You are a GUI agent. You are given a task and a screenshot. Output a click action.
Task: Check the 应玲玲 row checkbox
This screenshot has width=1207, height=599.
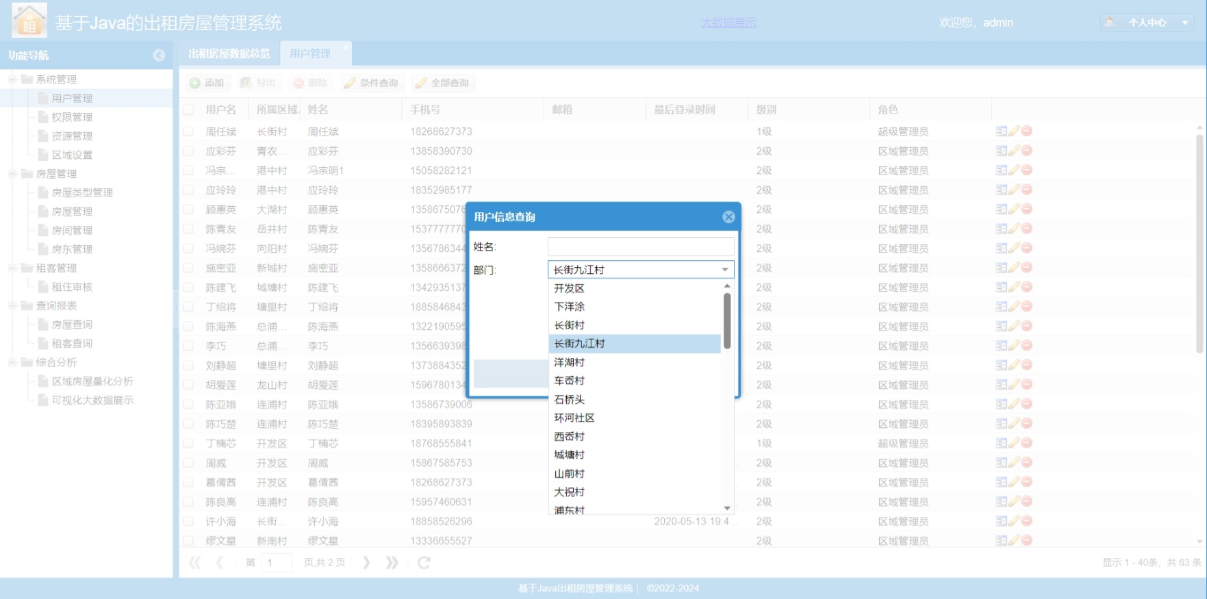pyautogui.click(x=188, y=190)
